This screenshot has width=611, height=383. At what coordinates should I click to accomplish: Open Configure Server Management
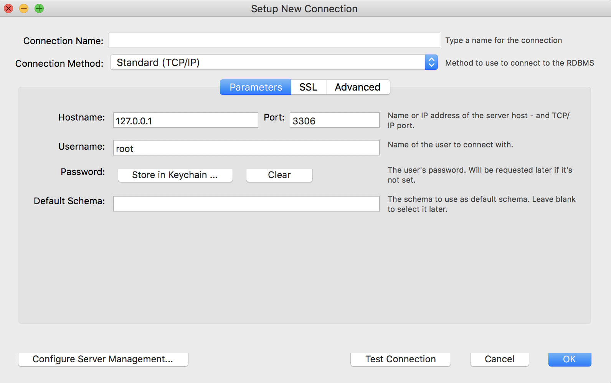point(103,359)
